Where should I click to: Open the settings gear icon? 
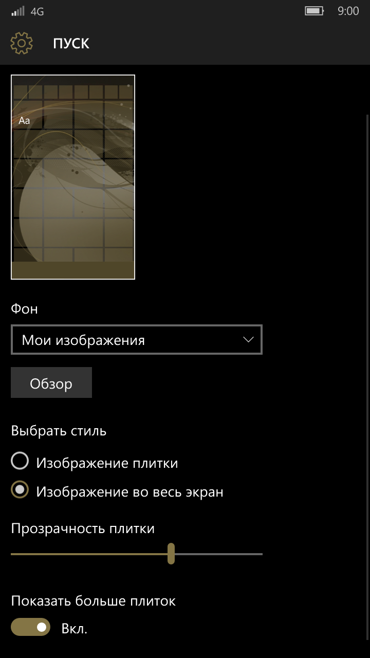[22, 43]
